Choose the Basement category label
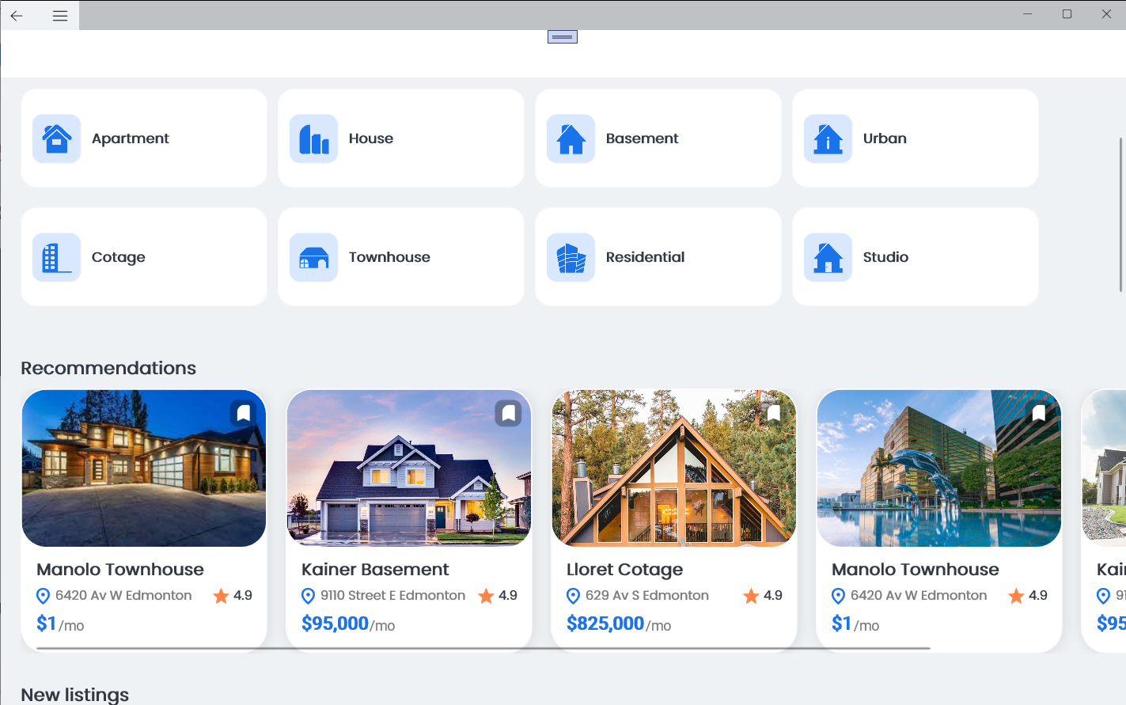Screen dimensions: 1126x705 click(x=642, y=138)
